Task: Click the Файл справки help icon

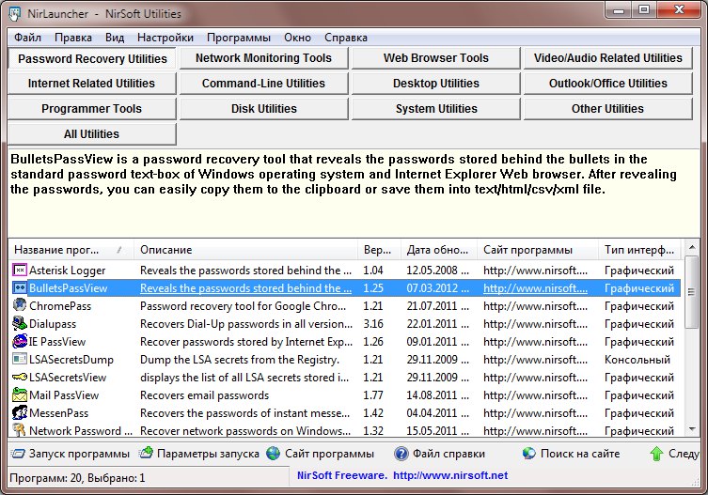Action: point(401,454)
